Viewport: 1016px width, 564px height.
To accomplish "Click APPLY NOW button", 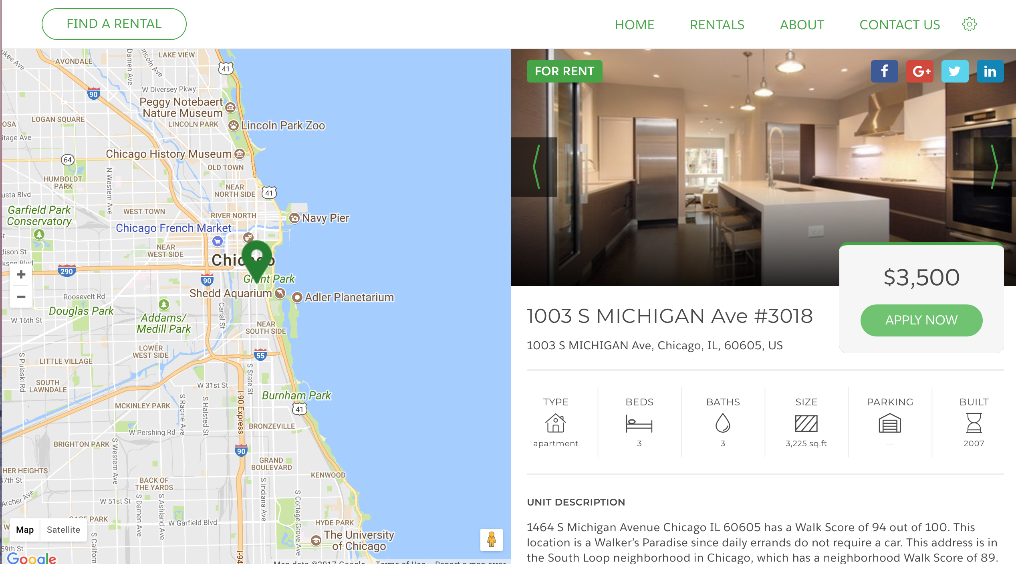I will coord(921,320).
